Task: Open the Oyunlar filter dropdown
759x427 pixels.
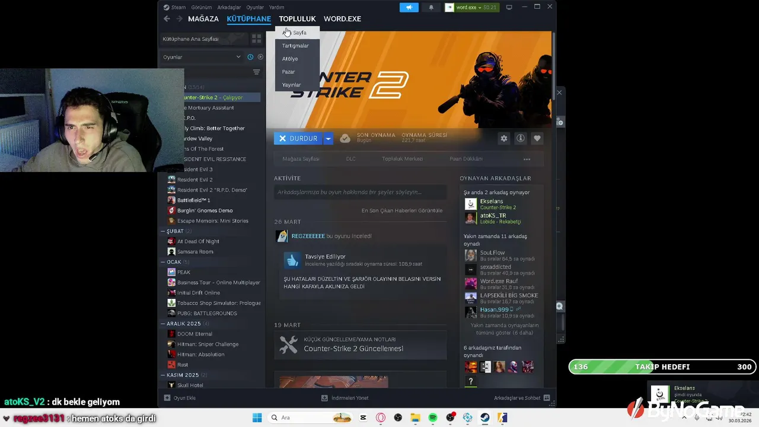Action: point(202,57)
